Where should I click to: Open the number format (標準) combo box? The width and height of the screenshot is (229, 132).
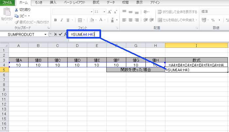(x=215, y=12)
